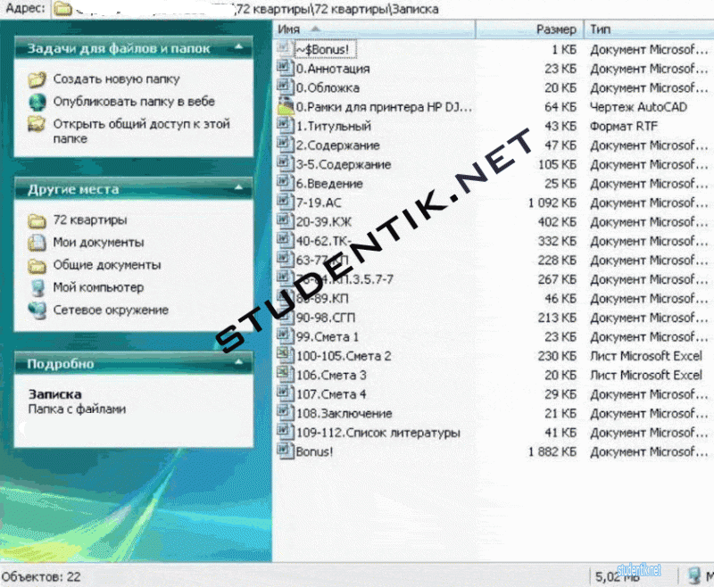Click the 72 квартиры folder icon
The width and height of the screenshot is (714, 587).
(x=37, y=220)
